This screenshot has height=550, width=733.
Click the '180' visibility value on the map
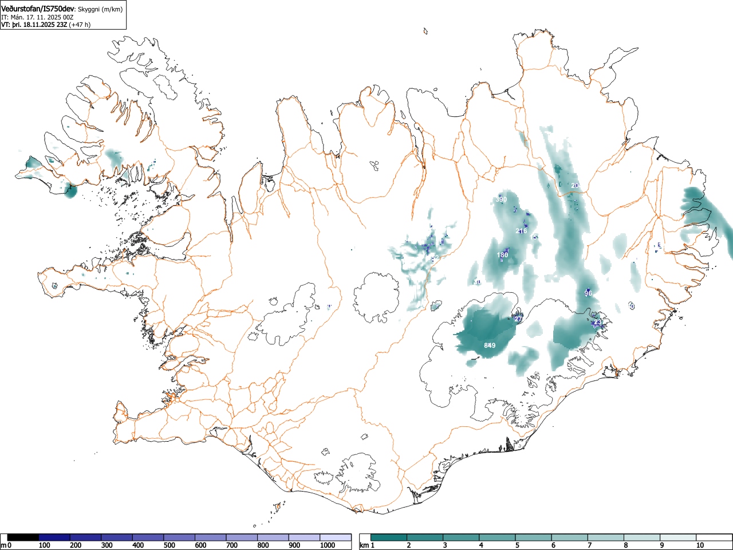click(502, 255)
